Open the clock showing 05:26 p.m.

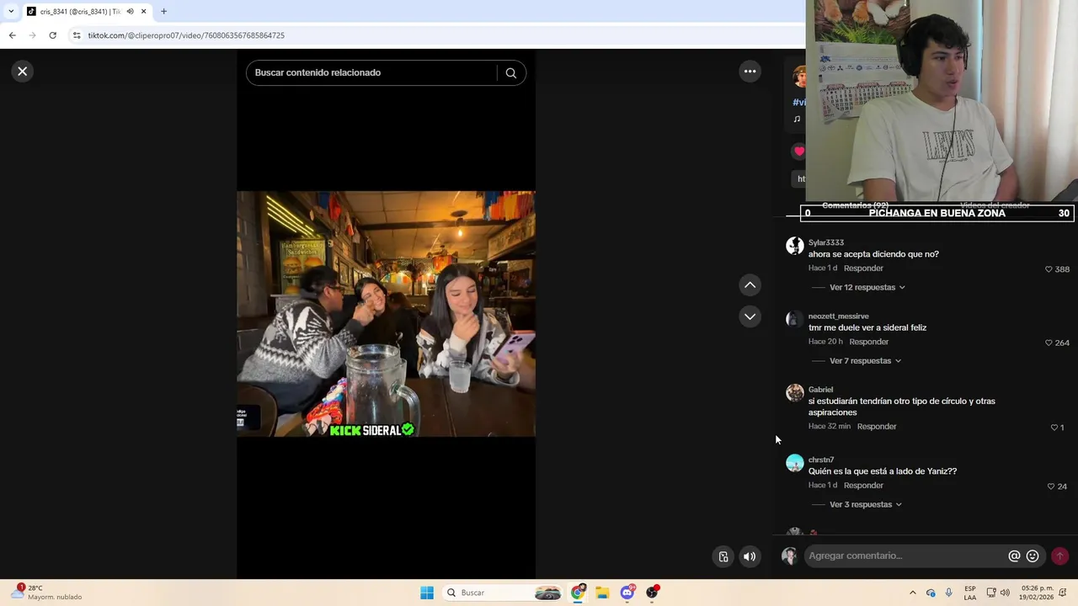pyautogui.click(x=1038, y=593)
